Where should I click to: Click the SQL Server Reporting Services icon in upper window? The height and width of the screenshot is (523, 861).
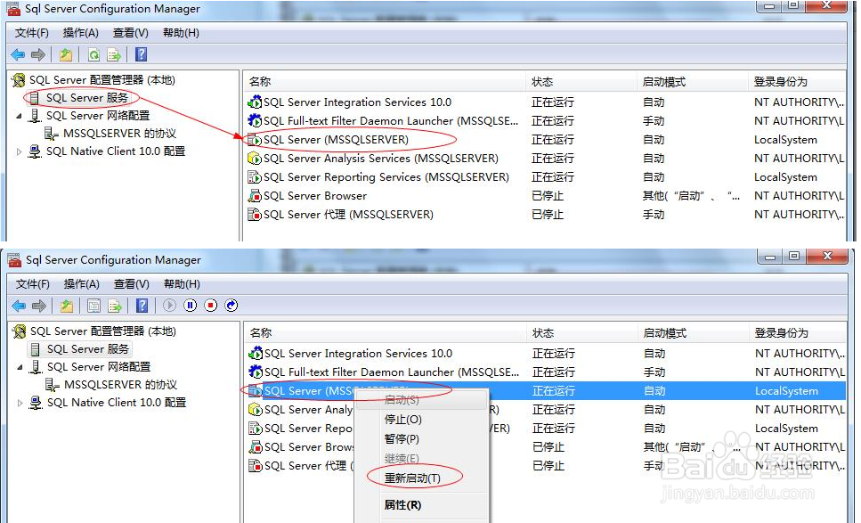tap(255, 177)
